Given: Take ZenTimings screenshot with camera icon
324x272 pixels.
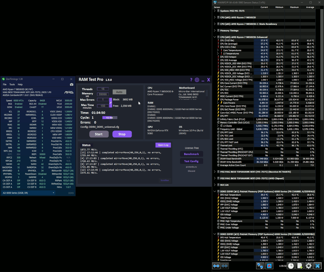Looking at the screenshot, I should click(x=71, y=84).
